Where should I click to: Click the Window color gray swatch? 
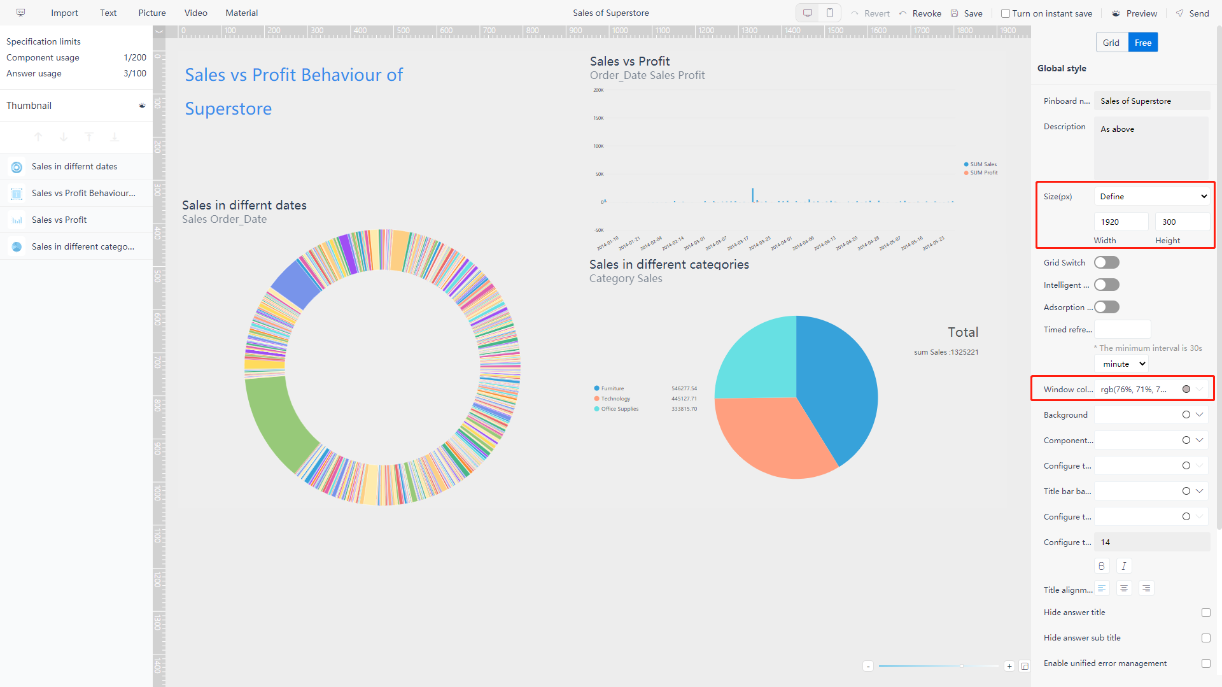click(x=1186, y=389)
